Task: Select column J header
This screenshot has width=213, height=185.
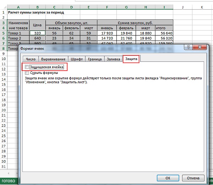Action: point(182,7)
